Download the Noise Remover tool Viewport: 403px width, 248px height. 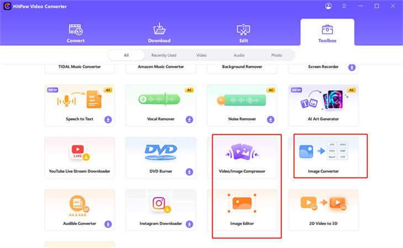pyautogui.click(x=271, y=120)
